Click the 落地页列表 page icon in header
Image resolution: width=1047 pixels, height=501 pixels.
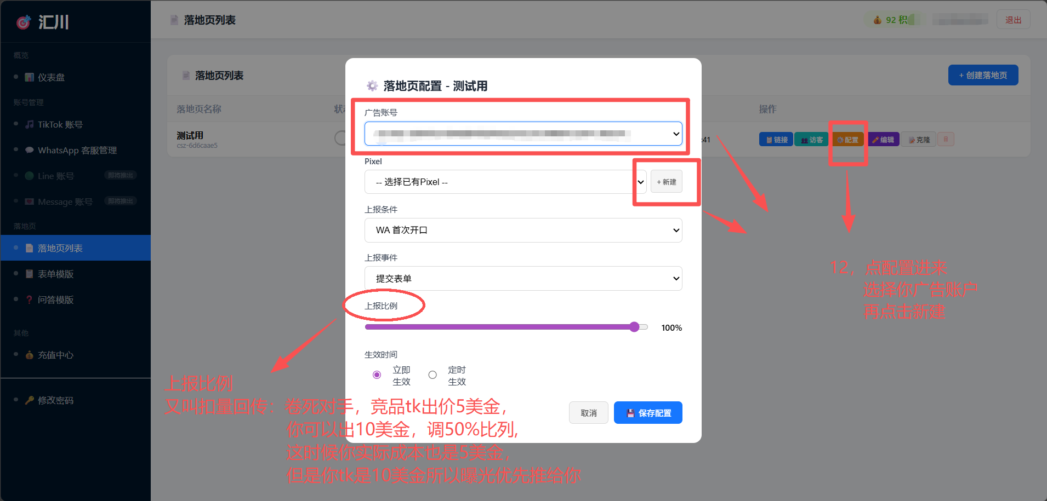pos(174,20)
